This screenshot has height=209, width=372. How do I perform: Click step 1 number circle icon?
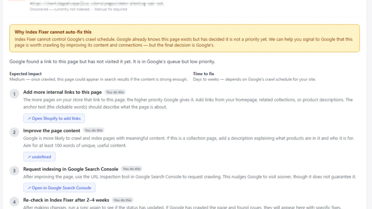coord(14,94)
